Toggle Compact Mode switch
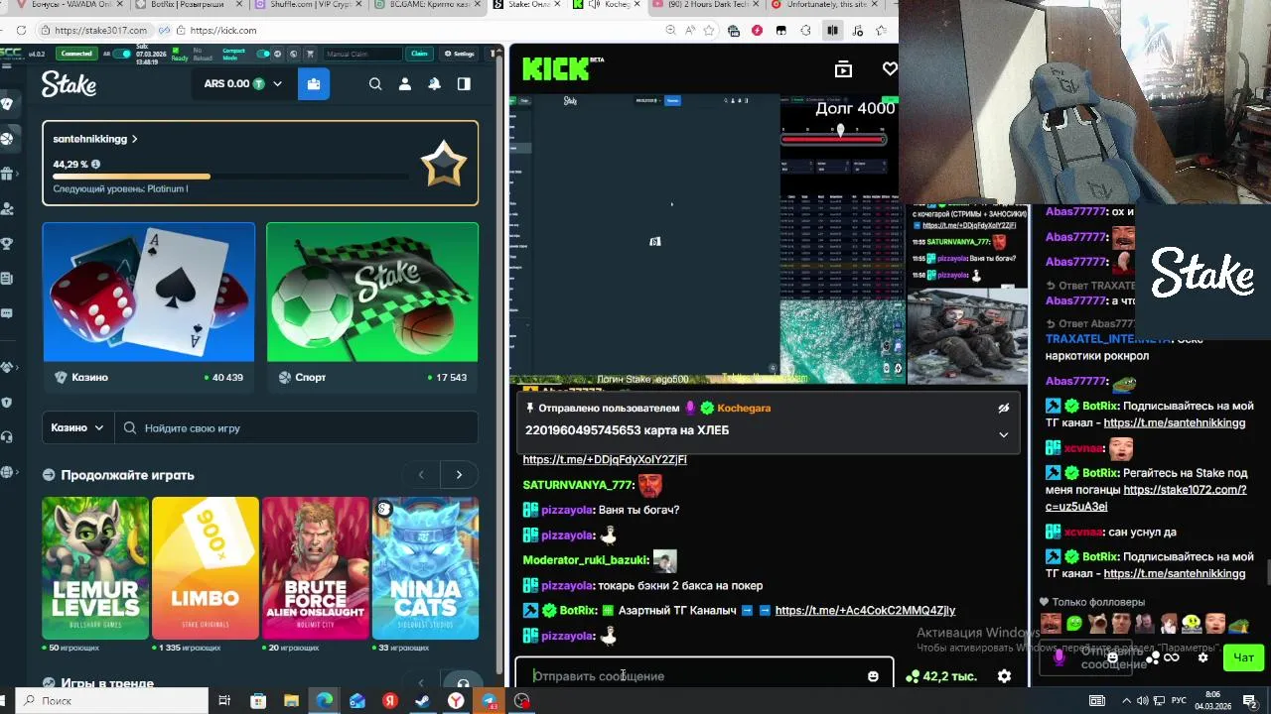This screenshot has width=1271, height=714. click(x=263, y=54)
